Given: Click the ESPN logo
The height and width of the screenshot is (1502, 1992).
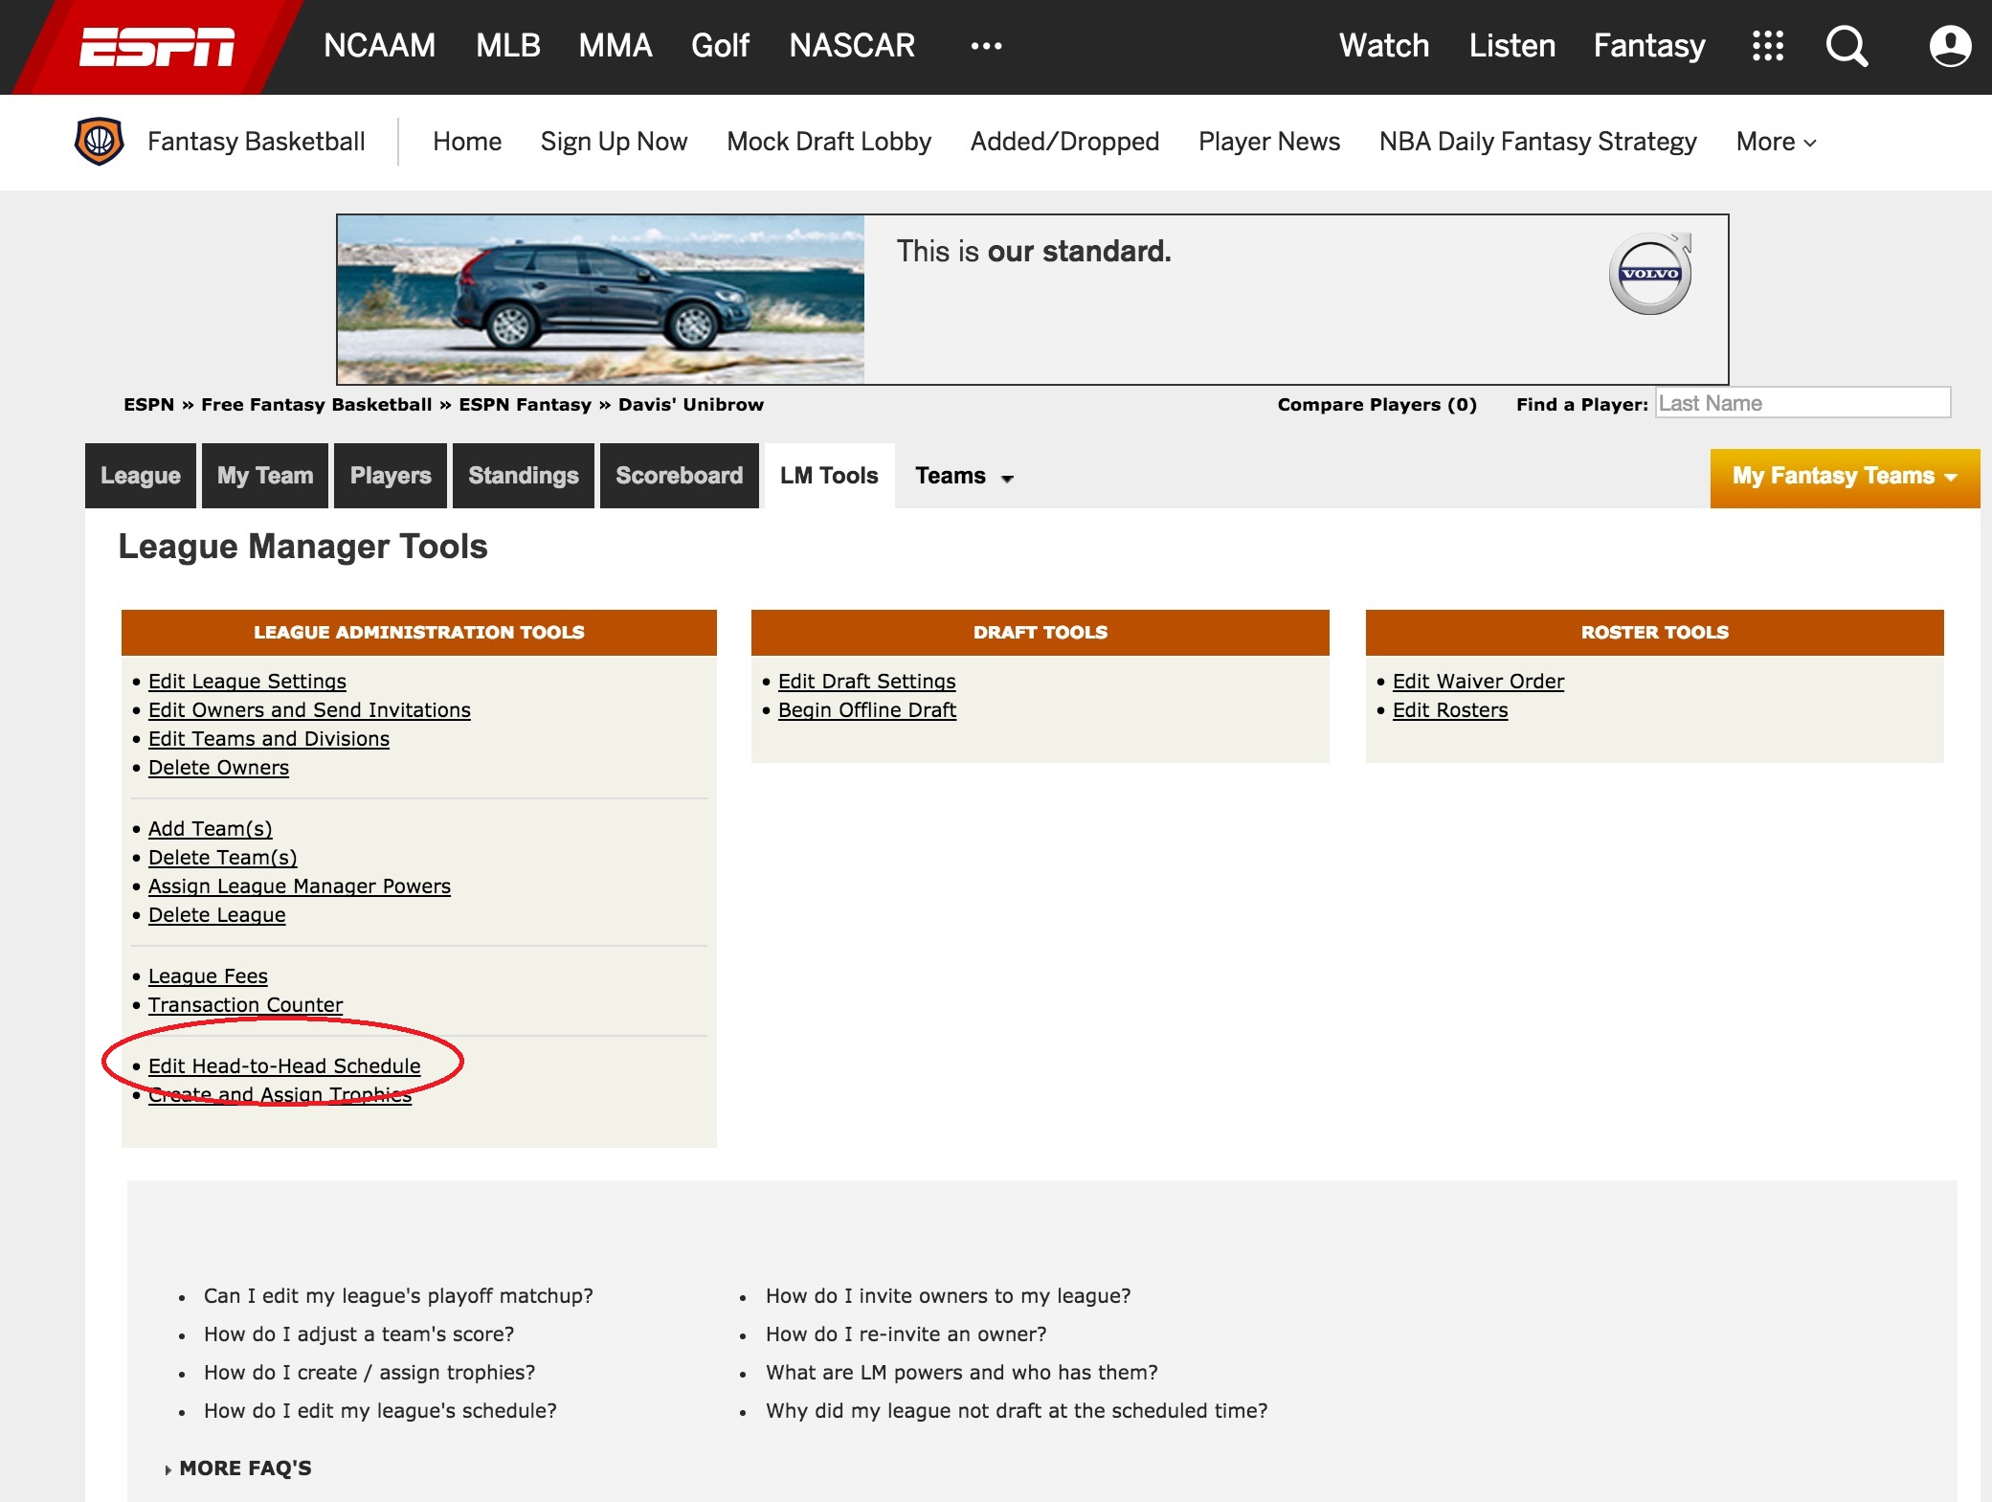Looking at the screenshot, I should click(x=157, y=47).
